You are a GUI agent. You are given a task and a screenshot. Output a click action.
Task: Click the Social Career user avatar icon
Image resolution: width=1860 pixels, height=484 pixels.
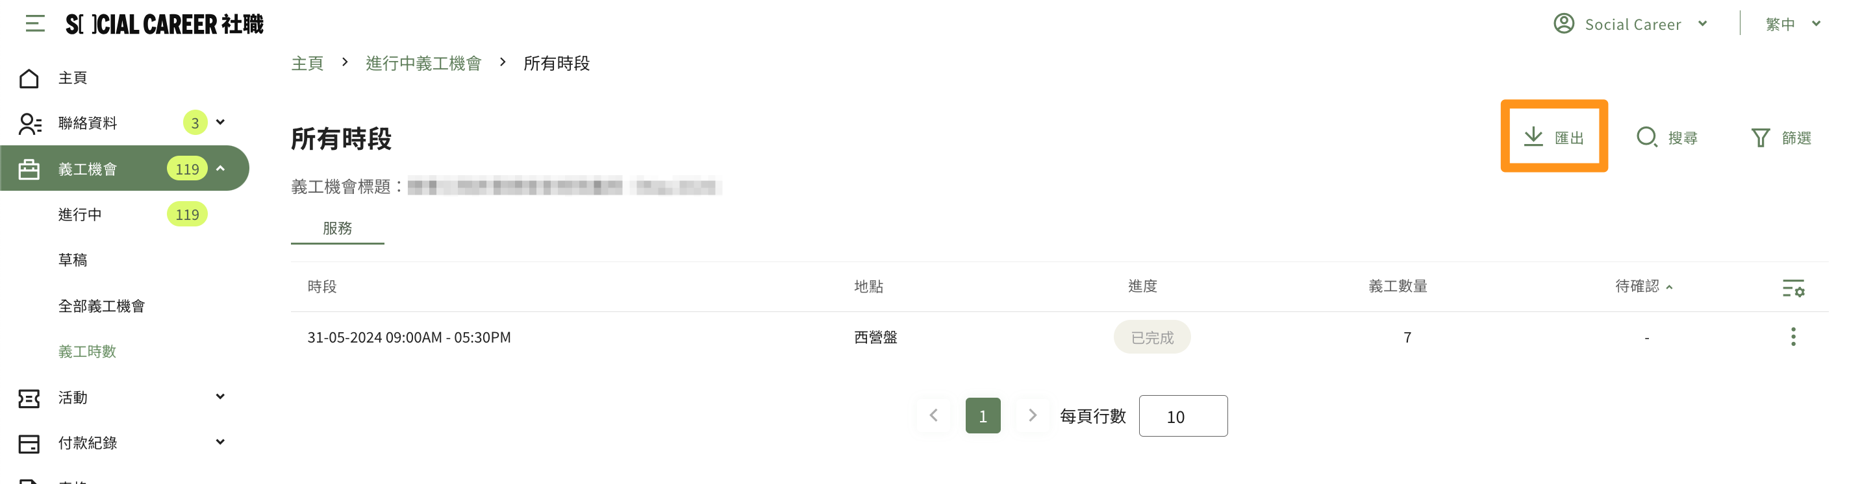(x=1563, y=24)
